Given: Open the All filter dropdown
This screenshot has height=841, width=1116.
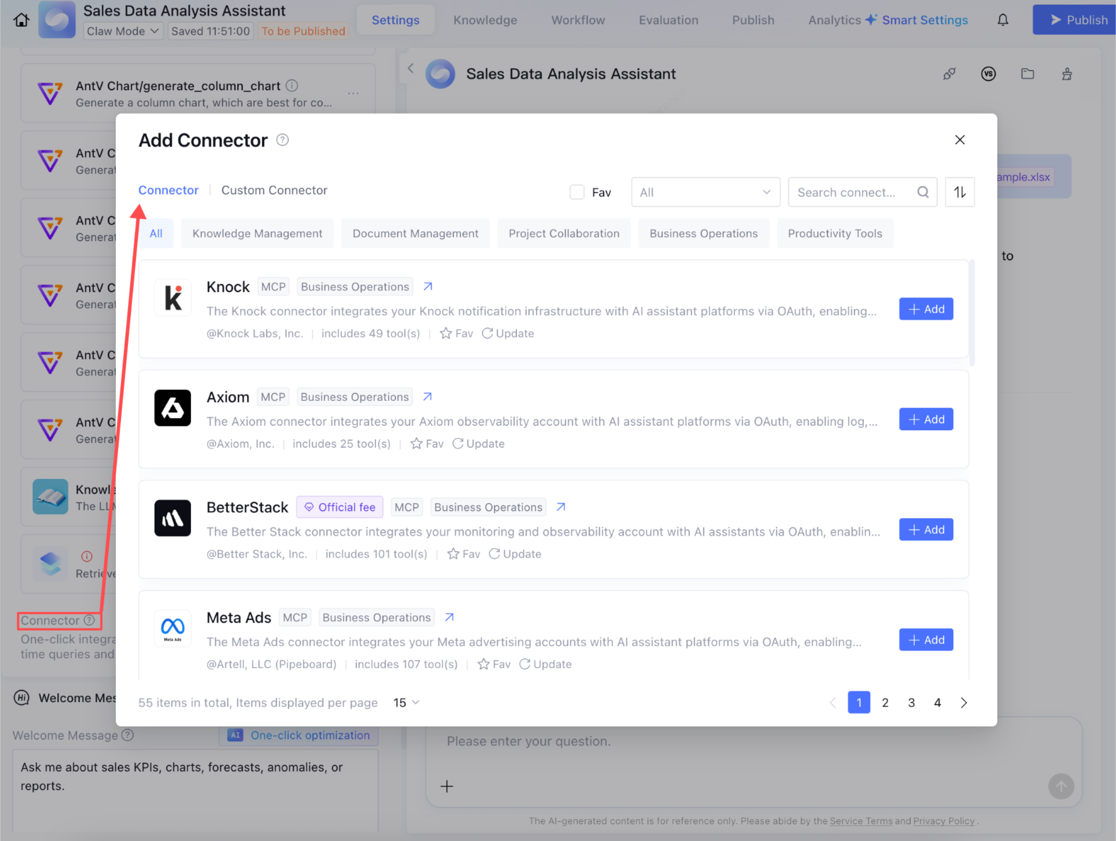Looking at the screenshot, I should pyautogui.click(x=705, y=192).
